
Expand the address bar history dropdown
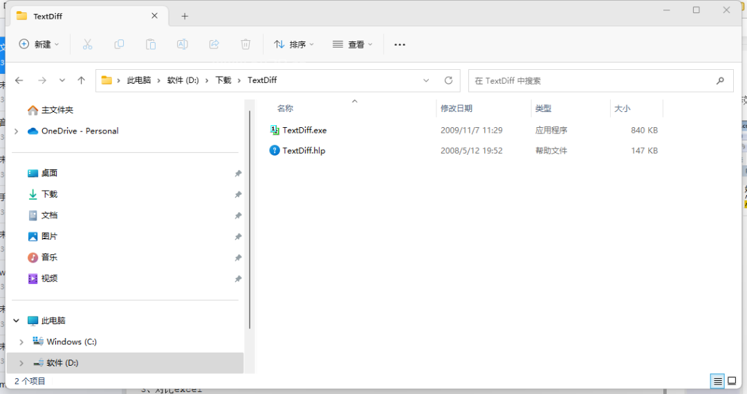426,80
